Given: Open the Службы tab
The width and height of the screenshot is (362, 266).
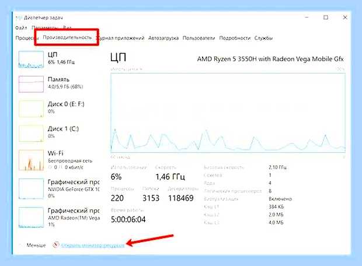Looking at the screenshot, I should pyautogui.click(x=263, y=38).
